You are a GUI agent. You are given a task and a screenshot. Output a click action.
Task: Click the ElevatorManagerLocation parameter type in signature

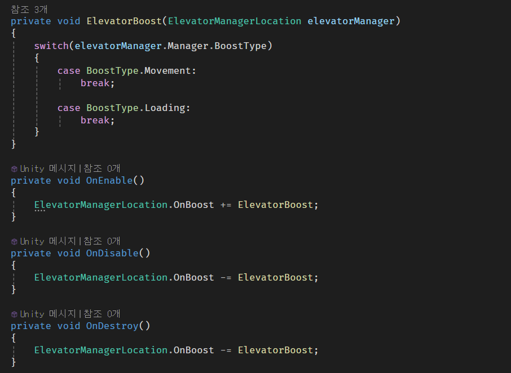[235, 21]
